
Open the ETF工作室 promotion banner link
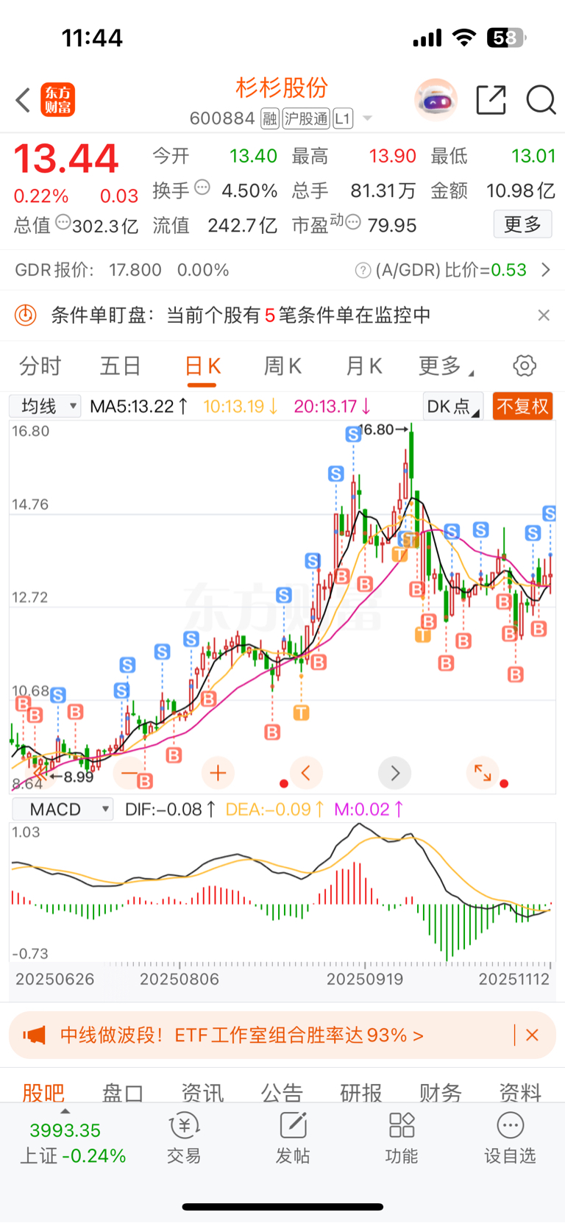[241, 1035]
